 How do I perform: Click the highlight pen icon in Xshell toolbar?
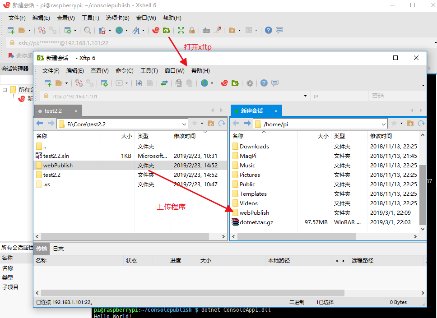pos(218,30)
